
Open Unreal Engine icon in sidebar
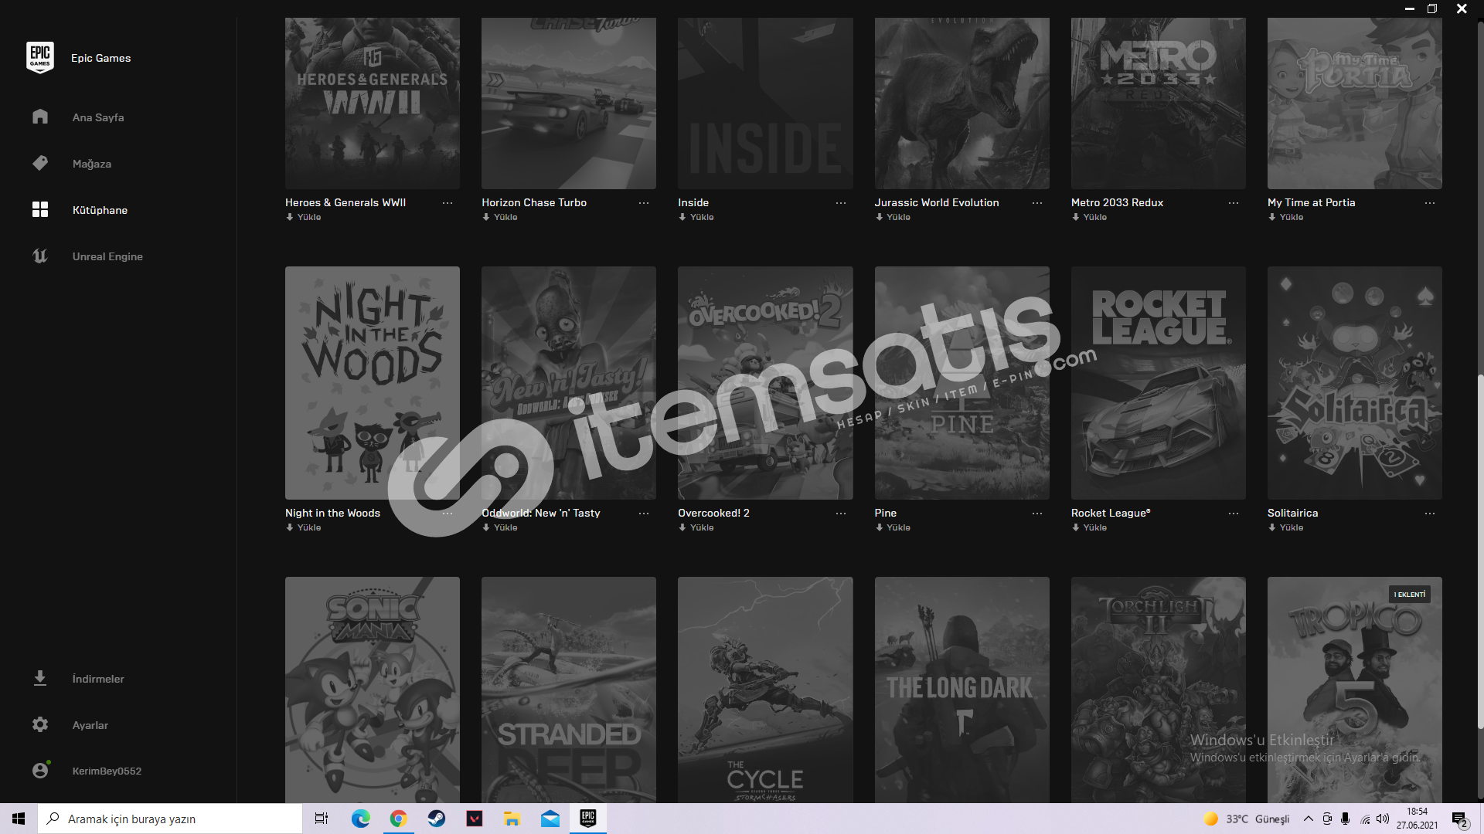tap(40, 256)
